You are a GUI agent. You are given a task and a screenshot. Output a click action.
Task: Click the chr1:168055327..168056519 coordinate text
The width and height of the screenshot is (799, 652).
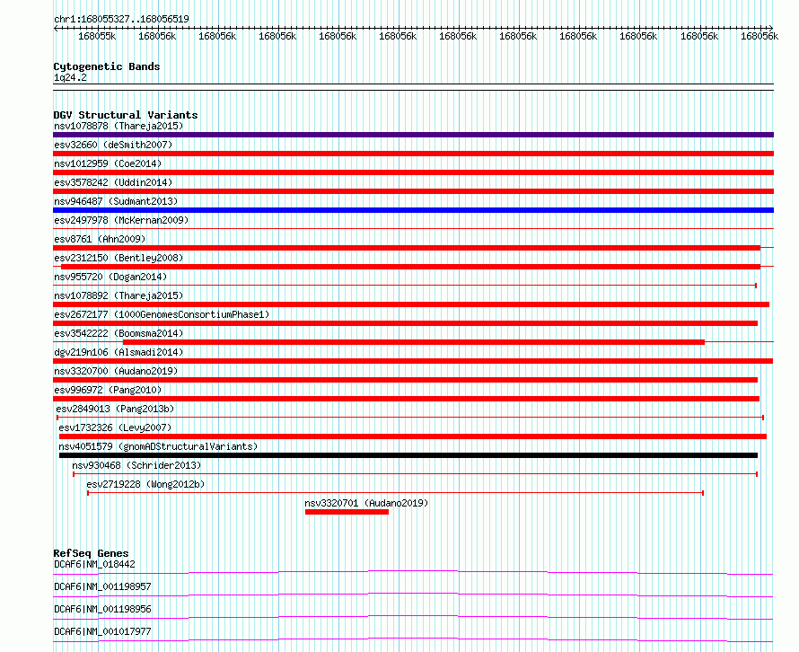(x=121, y=19)
